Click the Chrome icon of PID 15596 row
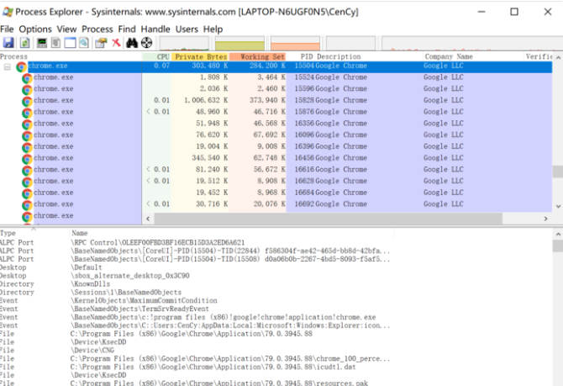This screenshot has height=386, width=563. (27, 89)
